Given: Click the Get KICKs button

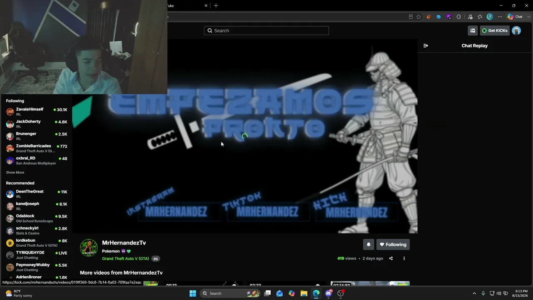Looking at the screenshot, I should click(495, 30).
